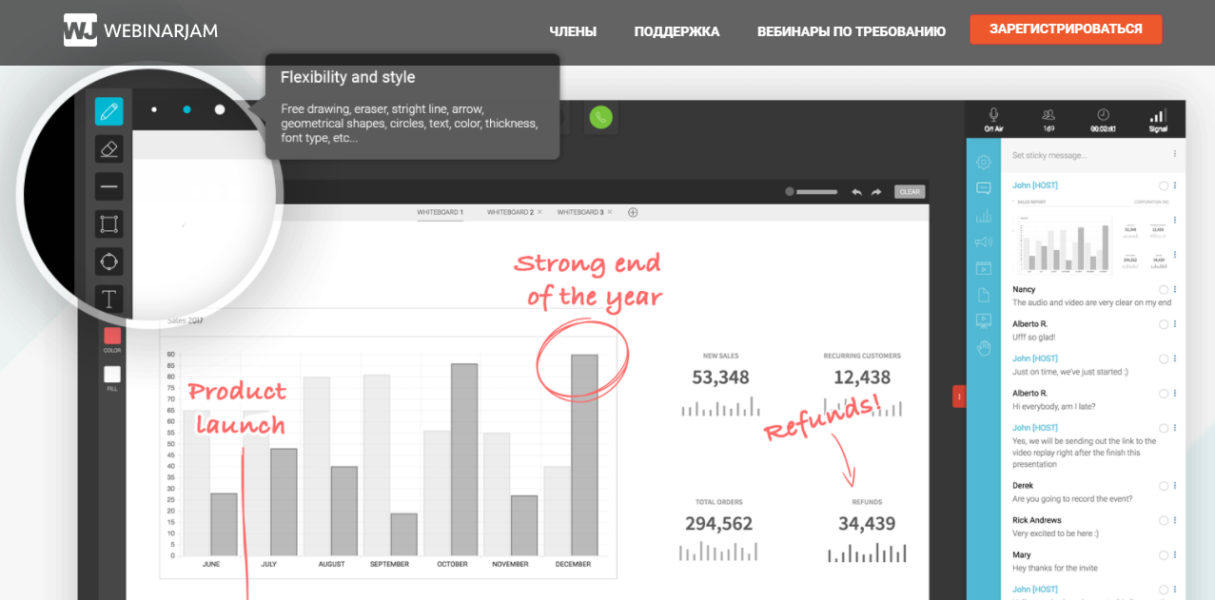Open the file document sidebar icon

coord(984,295)
